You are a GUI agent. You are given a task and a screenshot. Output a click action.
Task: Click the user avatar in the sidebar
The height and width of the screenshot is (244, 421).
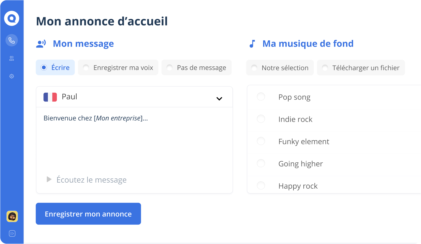point(12,216)
